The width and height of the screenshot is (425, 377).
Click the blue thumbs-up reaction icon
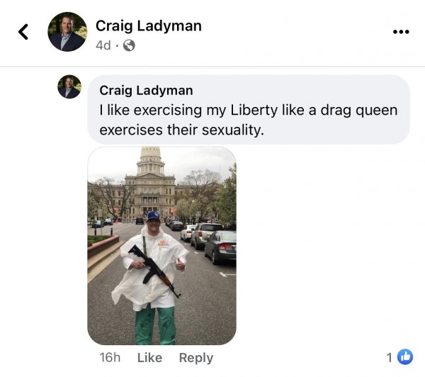tap(405, 356)
